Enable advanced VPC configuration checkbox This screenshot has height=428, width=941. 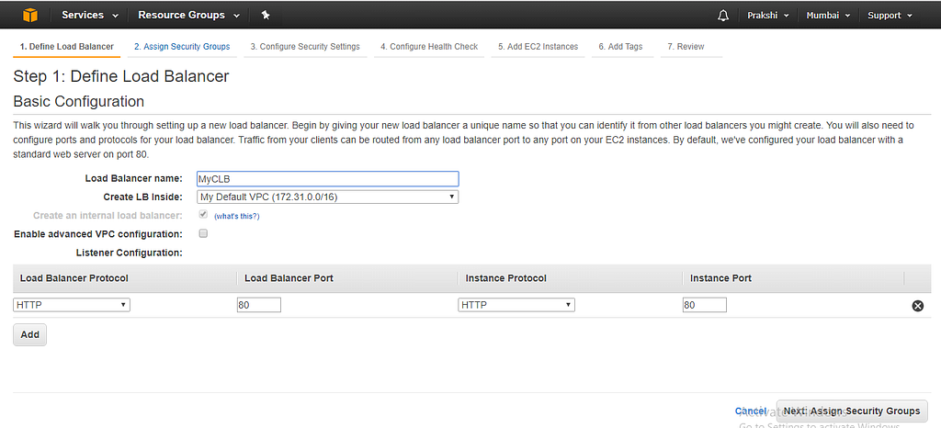click(203, 234)
